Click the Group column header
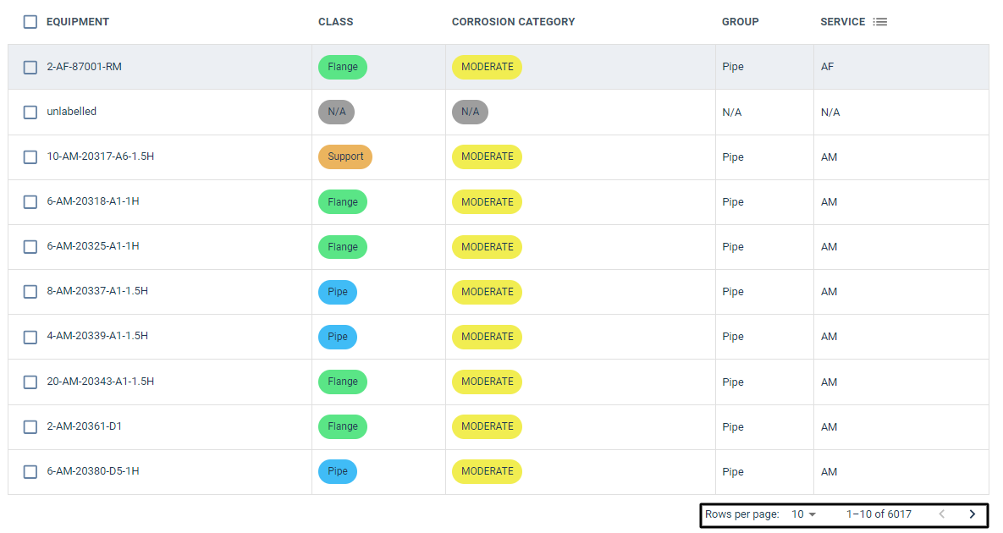Screen dimensions: 1003x533 (740, 22)
